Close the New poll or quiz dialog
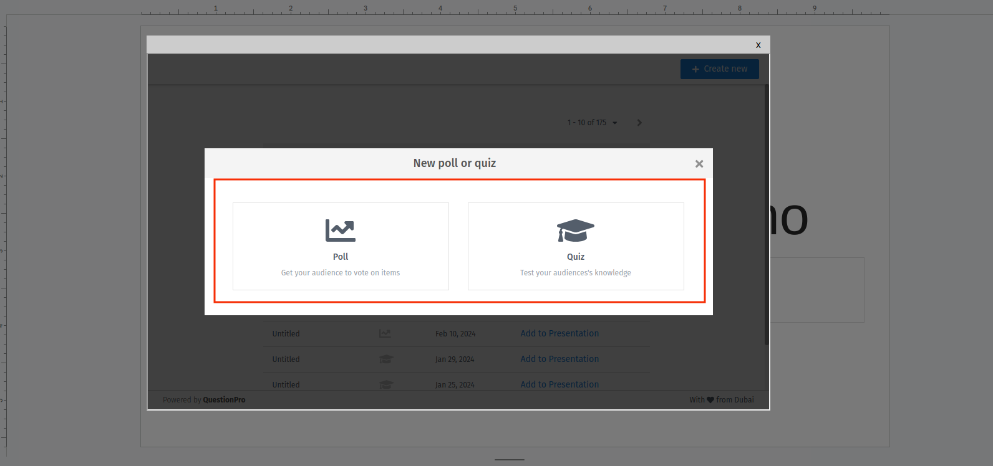993x466 pixels. click(699, 164)
